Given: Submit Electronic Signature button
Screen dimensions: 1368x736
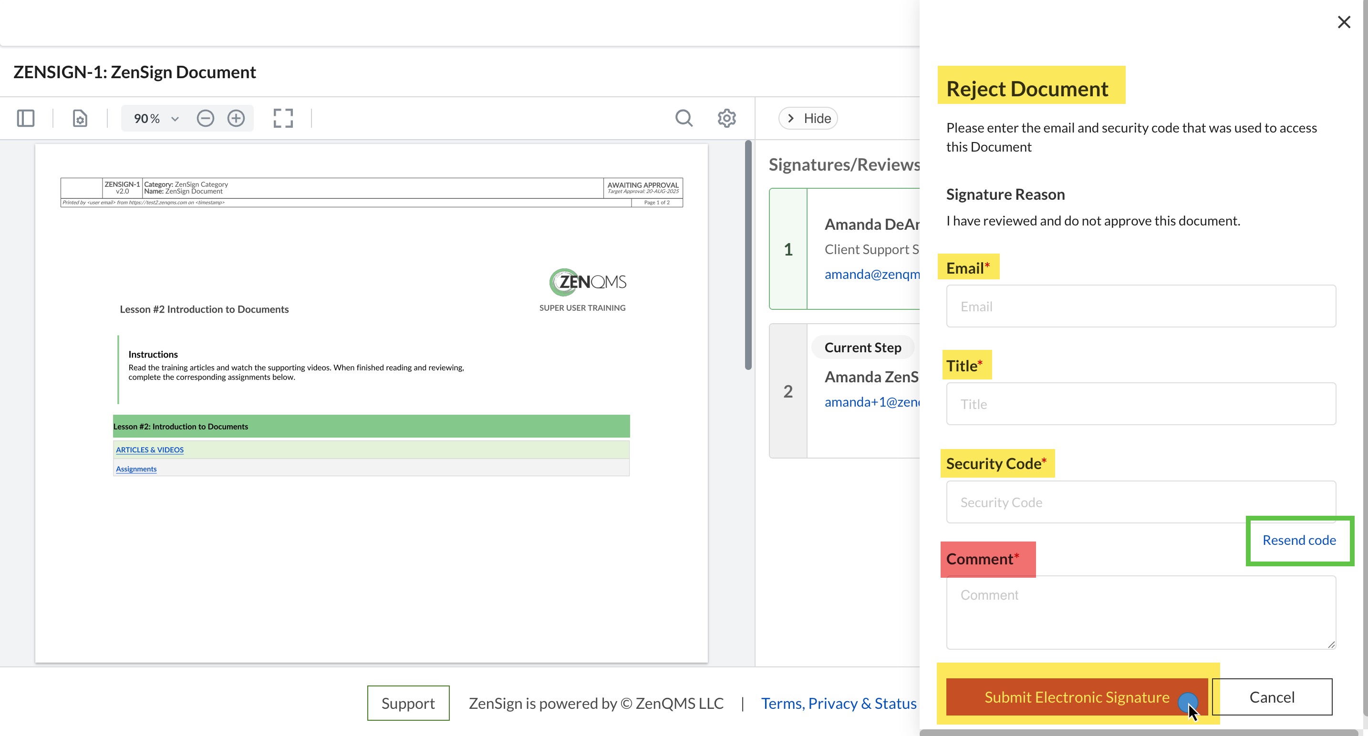Looking at the screenshot, I should [1077, 697].
